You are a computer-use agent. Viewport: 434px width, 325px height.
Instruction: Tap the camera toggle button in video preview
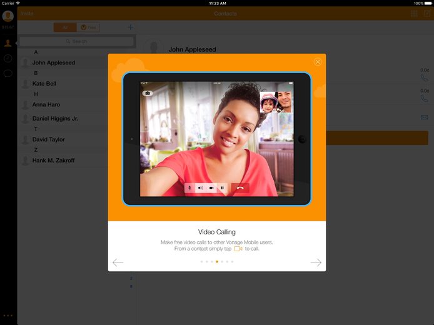pyautogui.click(x=211, y=187)
